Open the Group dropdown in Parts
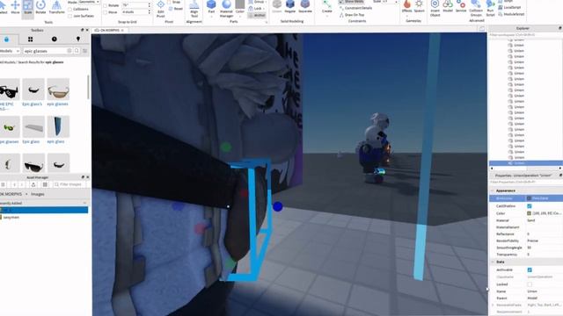Viewport: 563px width, 316px height. (257, 2)
